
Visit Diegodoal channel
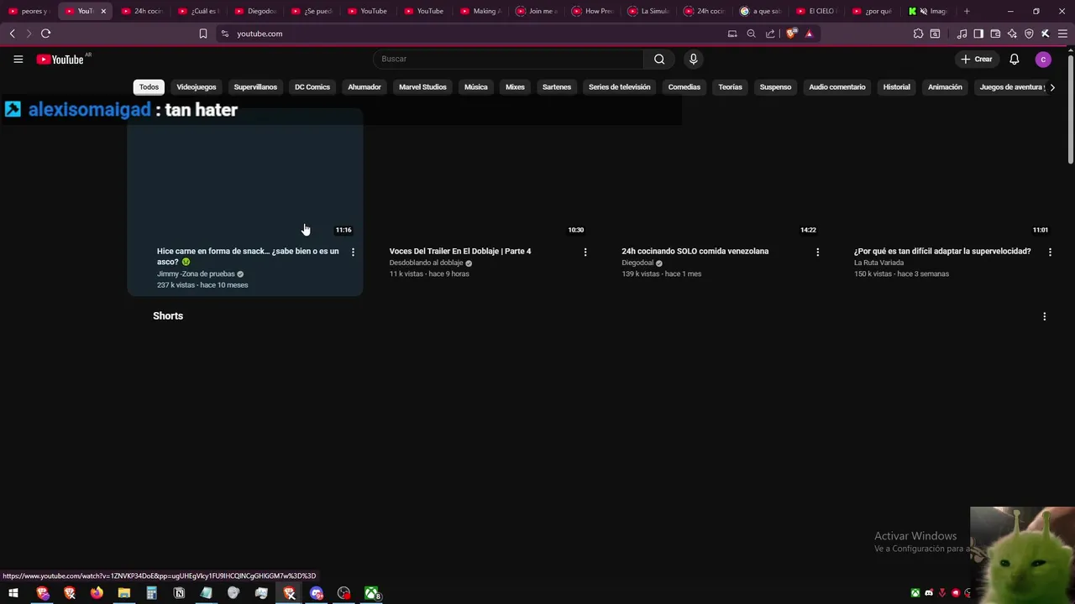coord(637,263)
